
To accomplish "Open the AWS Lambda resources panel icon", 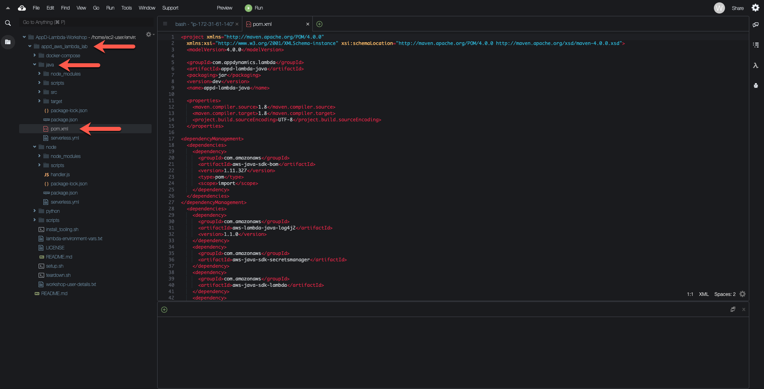I will pyautogui.click(x=755, y=66).
